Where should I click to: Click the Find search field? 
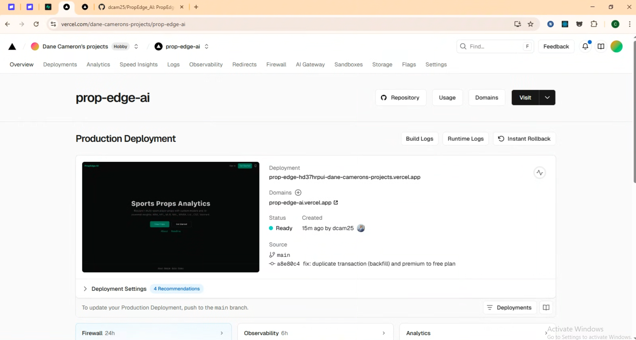click(495, 46)
